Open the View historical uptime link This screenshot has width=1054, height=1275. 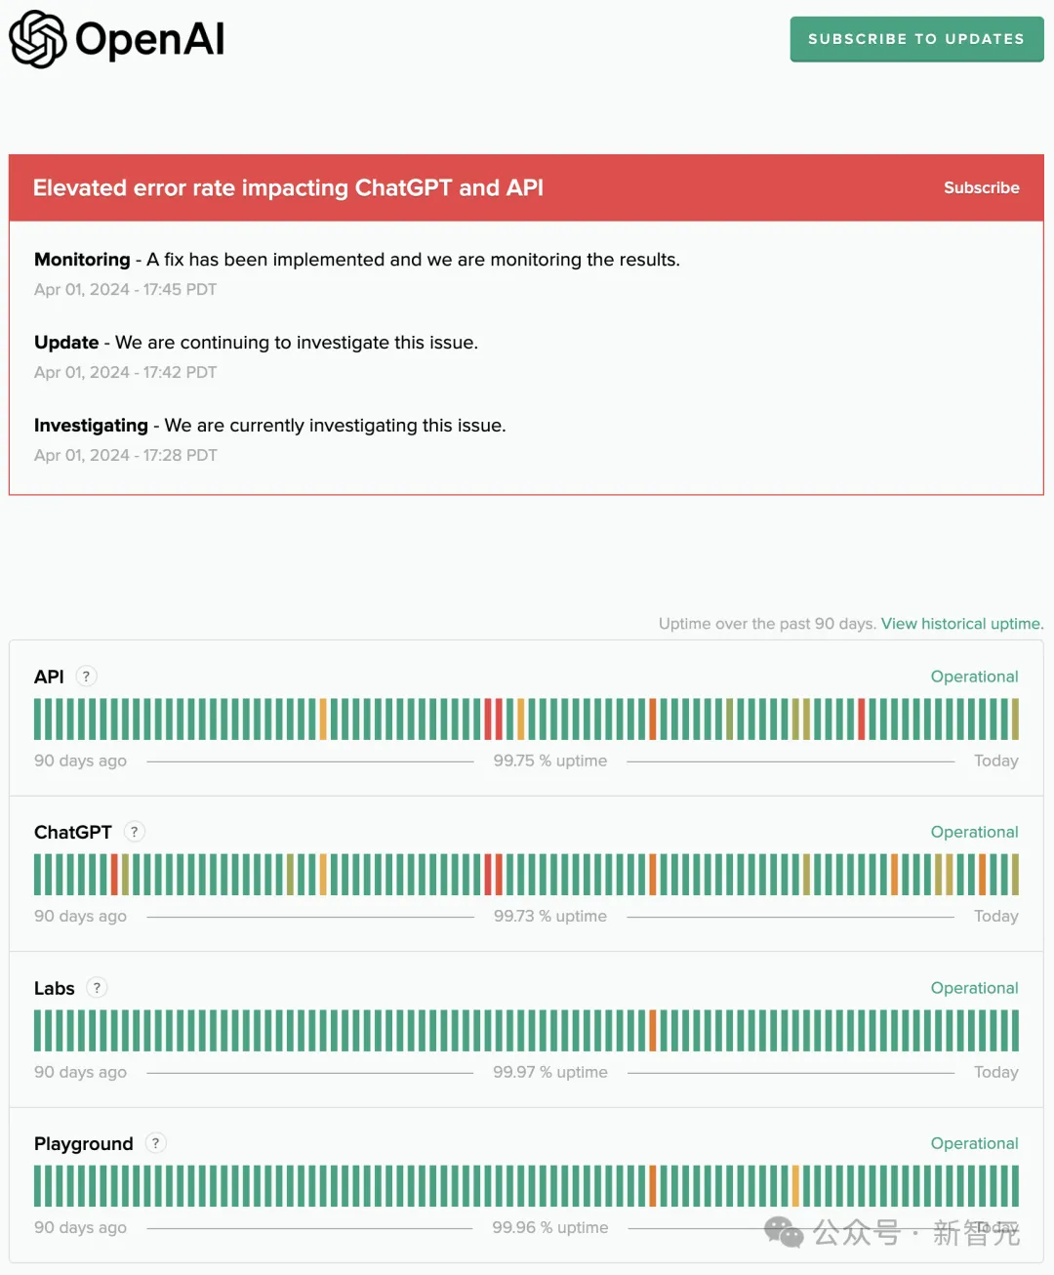coord(961,624)
